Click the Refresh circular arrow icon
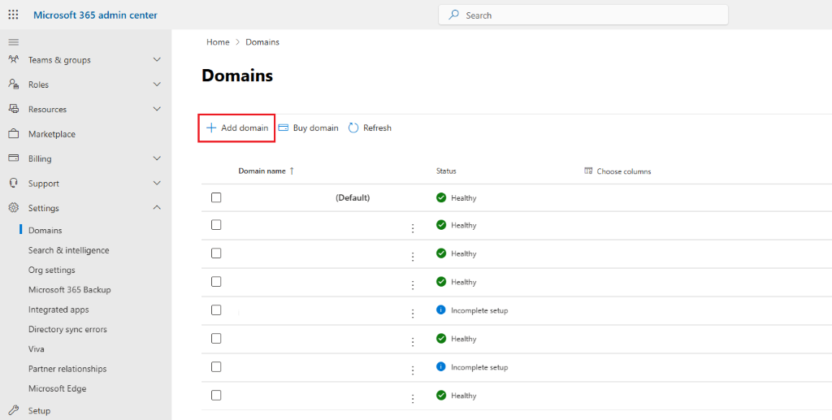The height and width of the screenshot is (420, 832). pos(353,128)
